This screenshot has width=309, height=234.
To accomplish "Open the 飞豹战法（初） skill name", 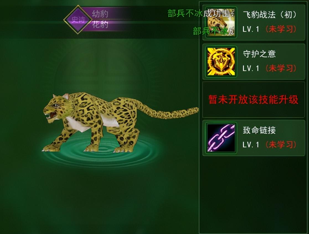I will (270, 15).
